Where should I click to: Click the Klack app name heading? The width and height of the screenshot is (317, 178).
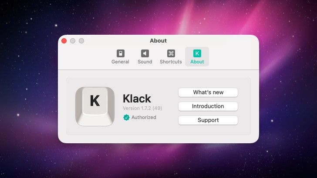point(137,99)
